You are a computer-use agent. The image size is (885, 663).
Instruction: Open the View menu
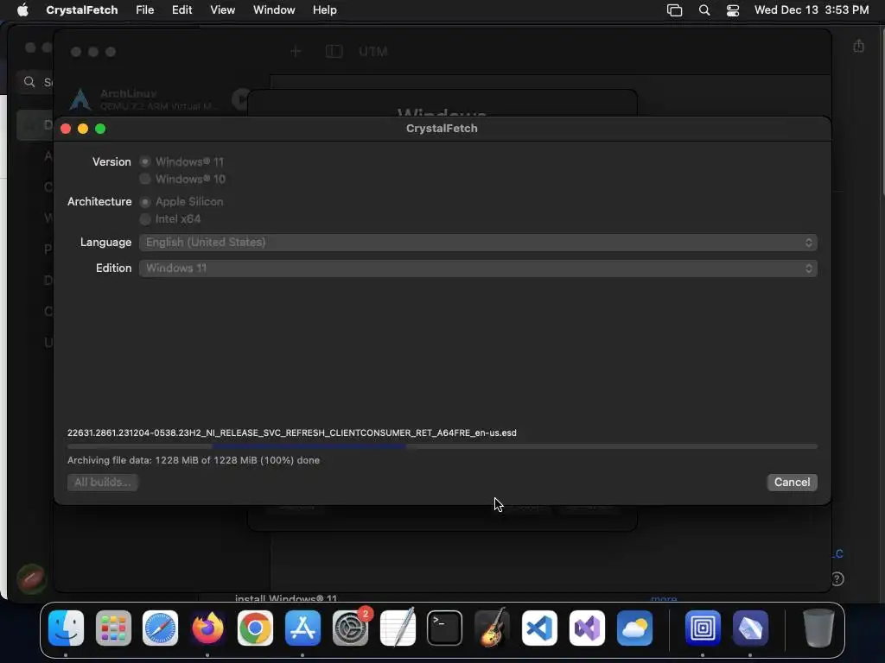222,10
